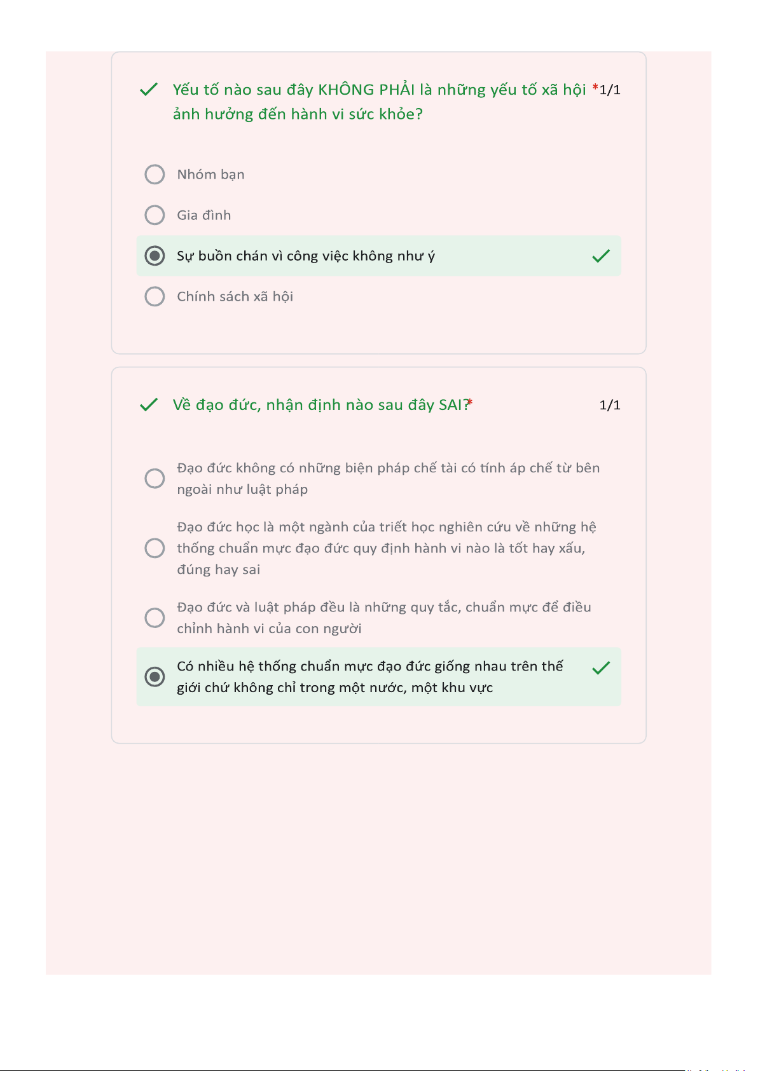
Task: Click the empty pink area below the question cards
Action: (x=378, y=858)
